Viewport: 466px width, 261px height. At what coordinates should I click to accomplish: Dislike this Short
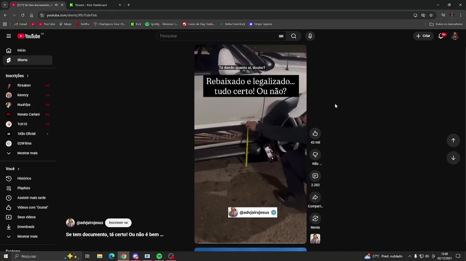coord(315,155)
